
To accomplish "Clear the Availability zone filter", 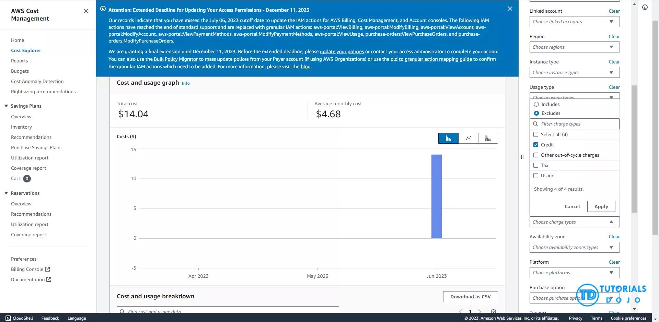I will tap(614, 237).
